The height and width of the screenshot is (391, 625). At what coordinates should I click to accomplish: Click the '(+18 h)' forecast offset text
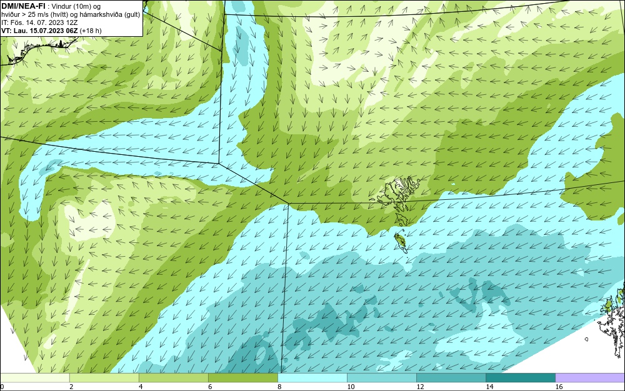(x=91, y=31)
